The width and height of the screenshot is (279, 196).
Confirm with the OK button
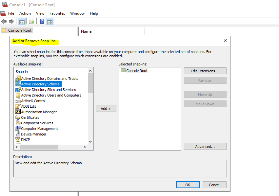point(188,185)
